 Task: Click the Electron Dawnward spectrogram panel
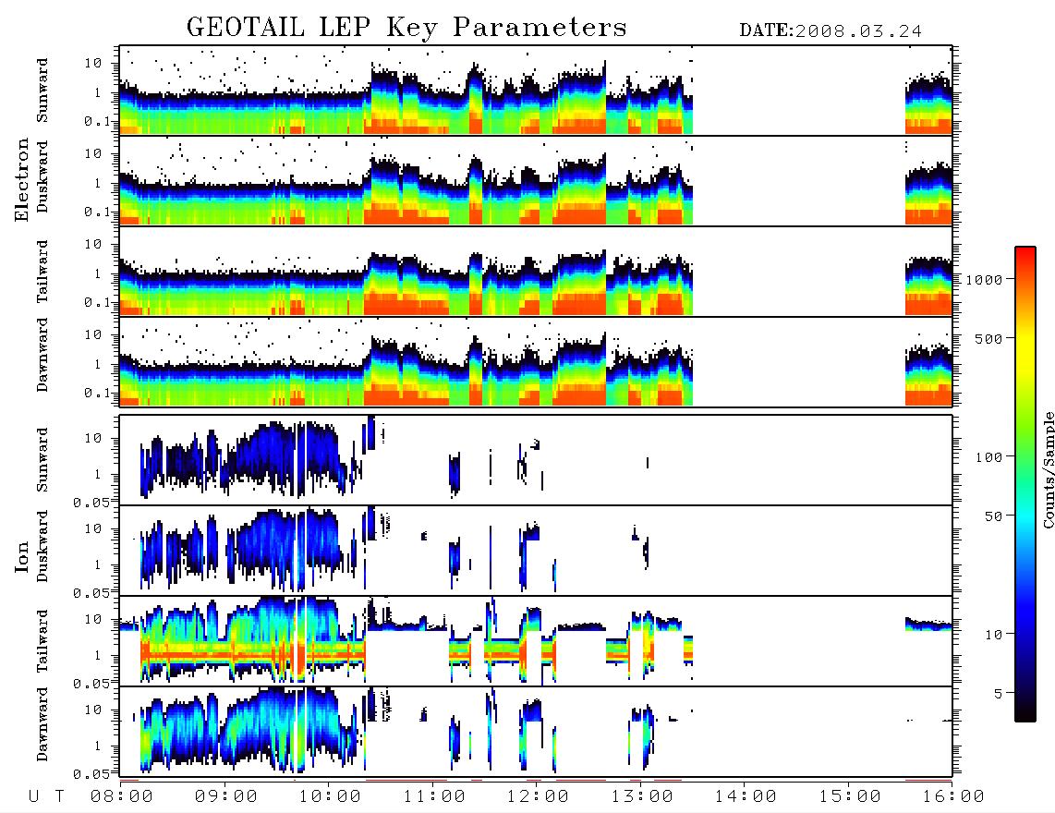[x=536, y=361]
